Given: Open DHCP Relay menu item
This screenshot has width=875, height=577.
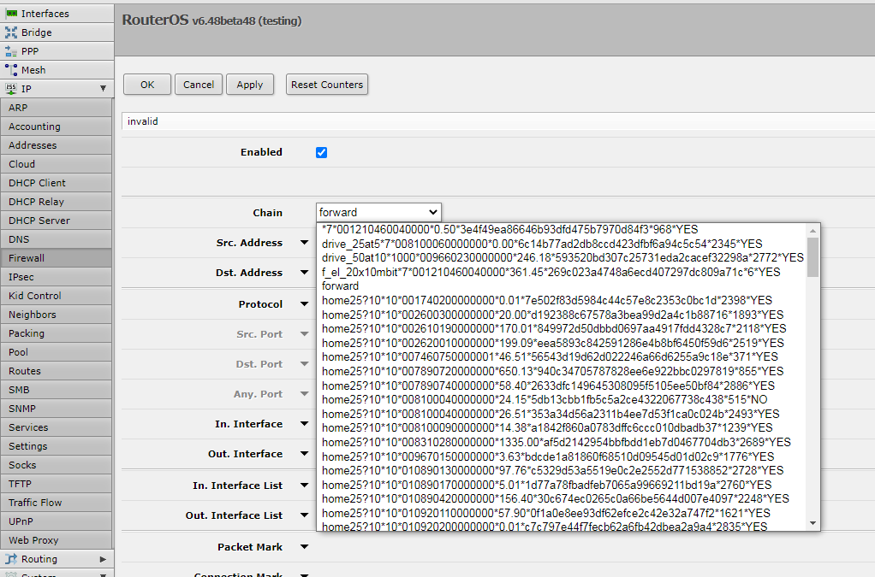Looking at the screenshot, I should click(57, 202).
